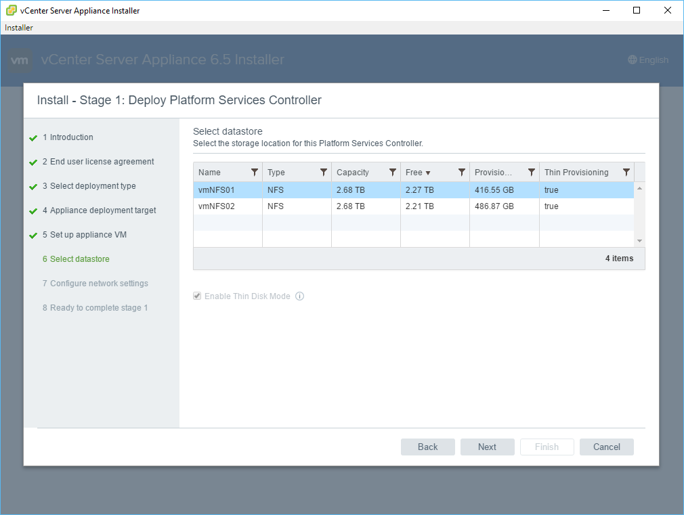The image size is (684, 515).
Task: Open the Installer menu
Action: pyautogui.click(x=19, y=28)
